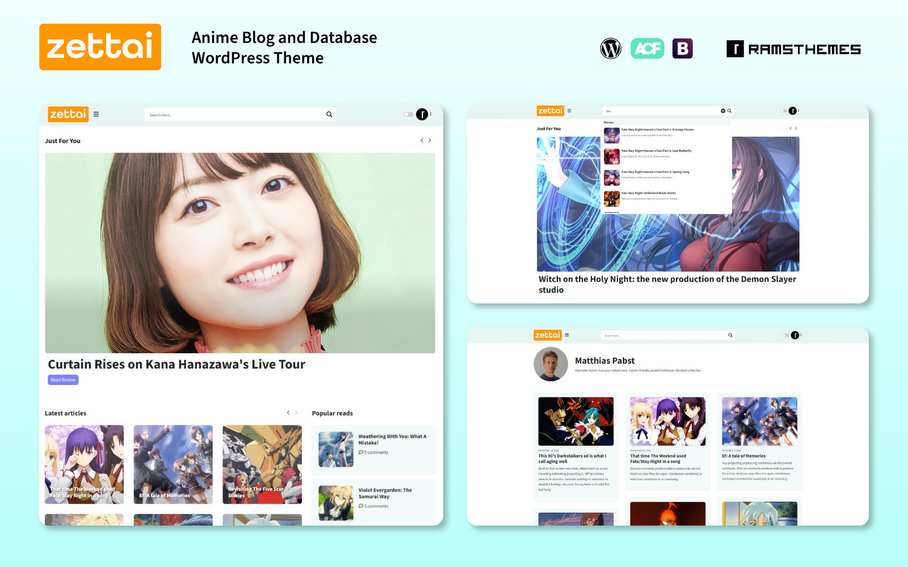Open the three-dot options menu beside the profile avatar

431,114
